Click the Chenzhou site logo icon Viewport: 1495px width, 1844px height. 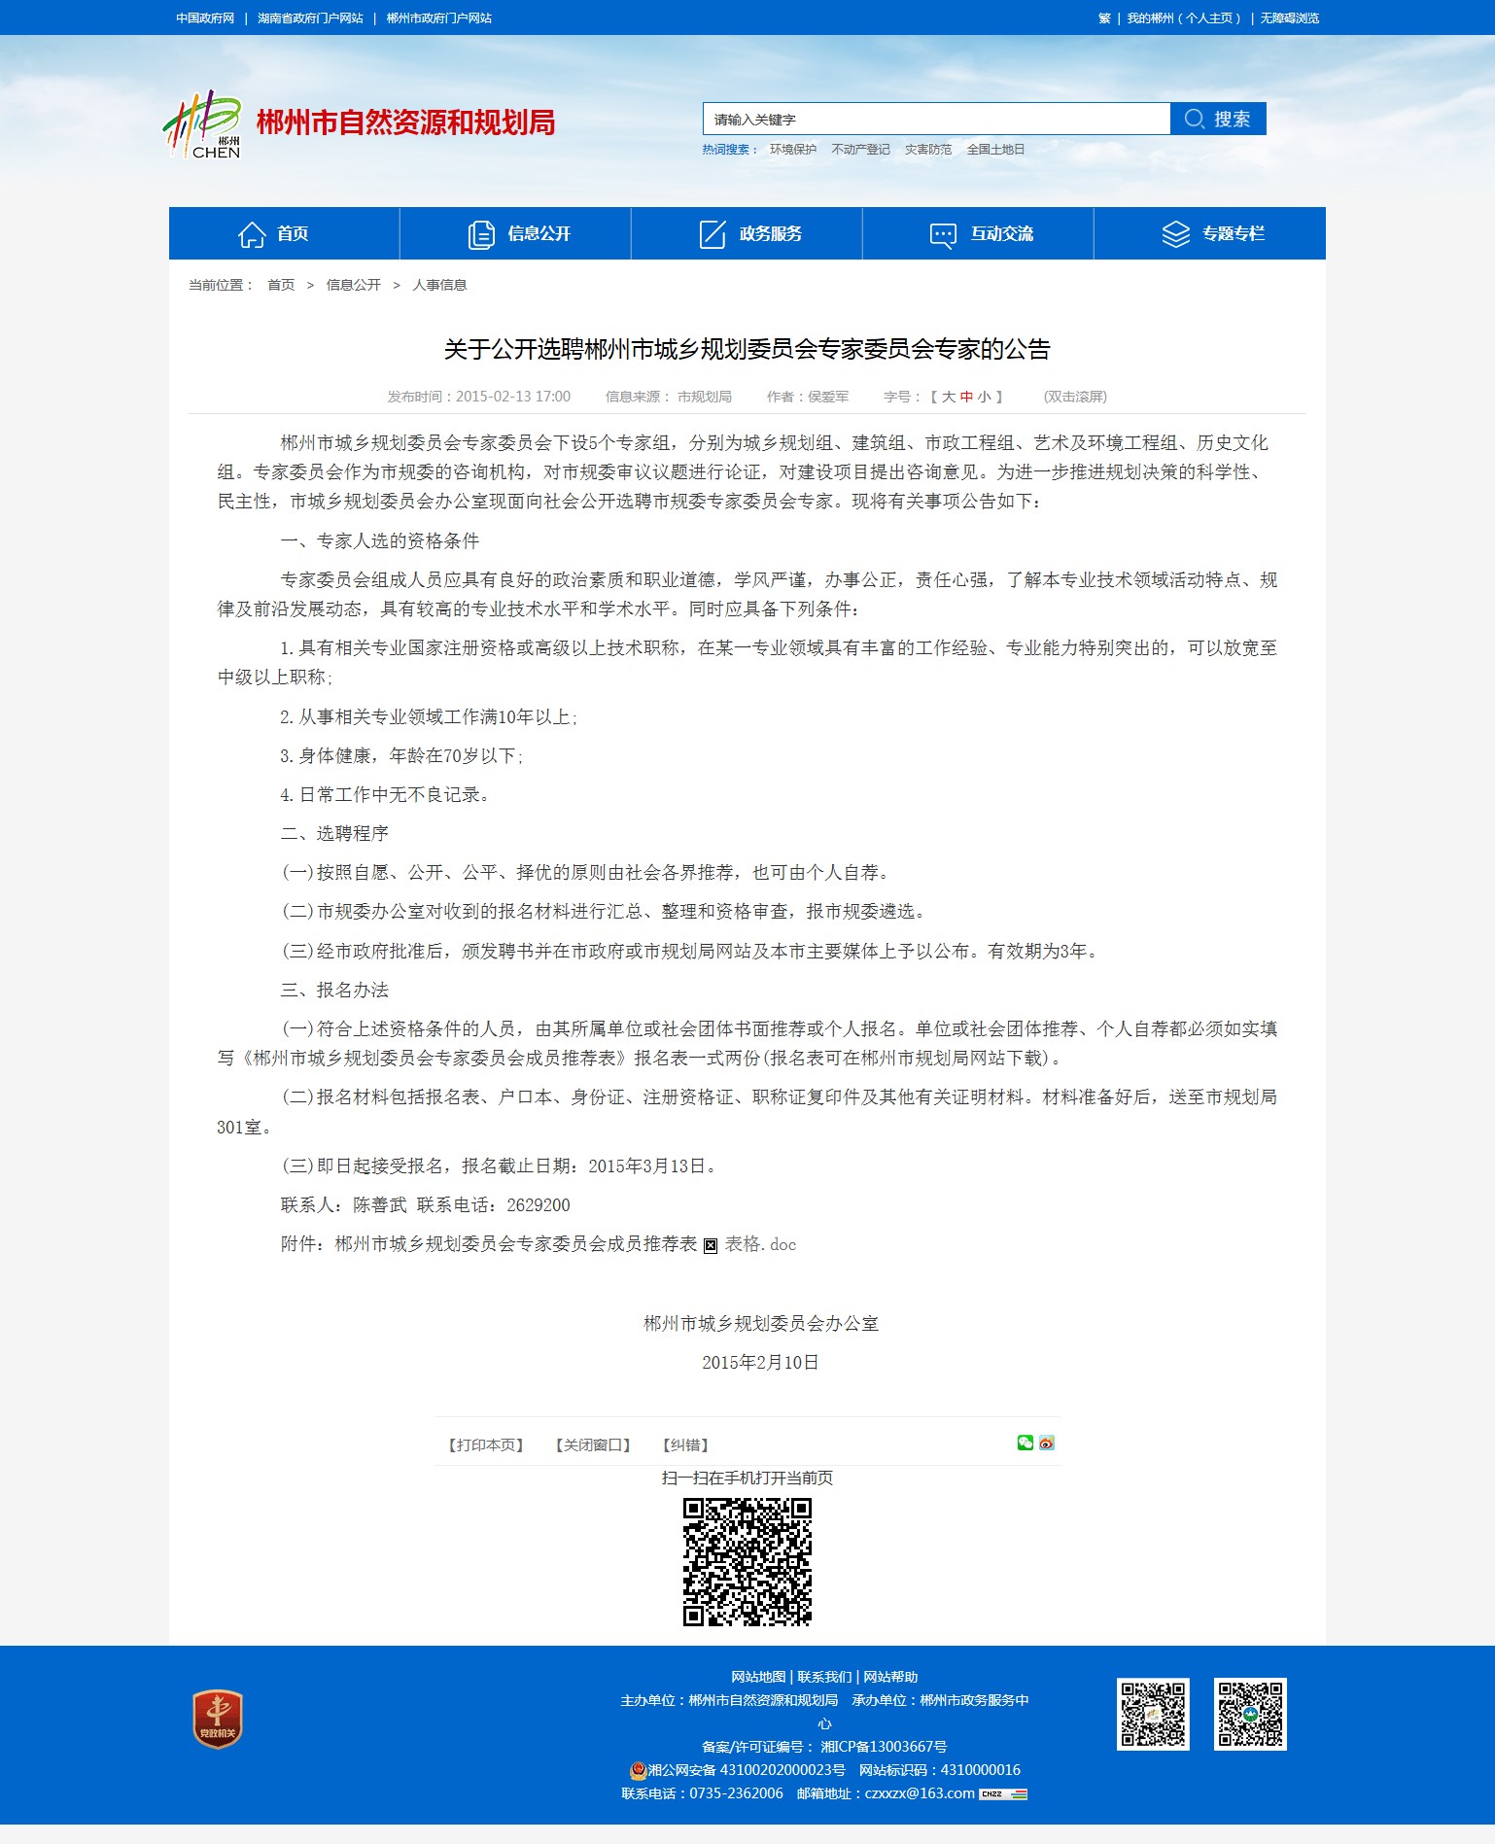[x=201, y=124]
